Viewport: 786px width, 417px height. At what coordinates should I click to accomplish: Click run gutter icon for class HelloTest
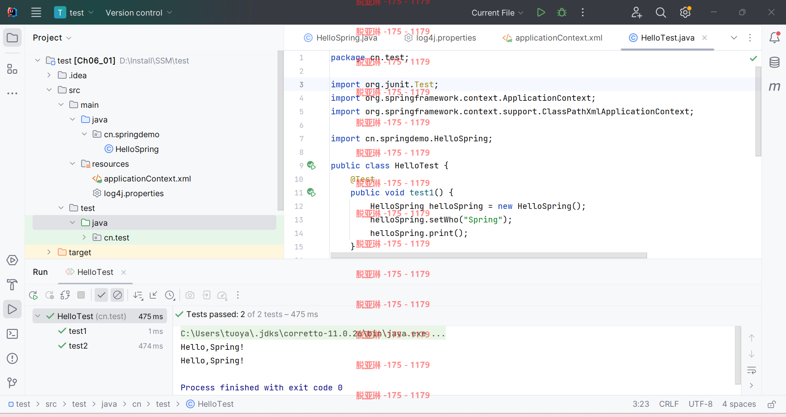pyautogui.click(x=312, y=165)
